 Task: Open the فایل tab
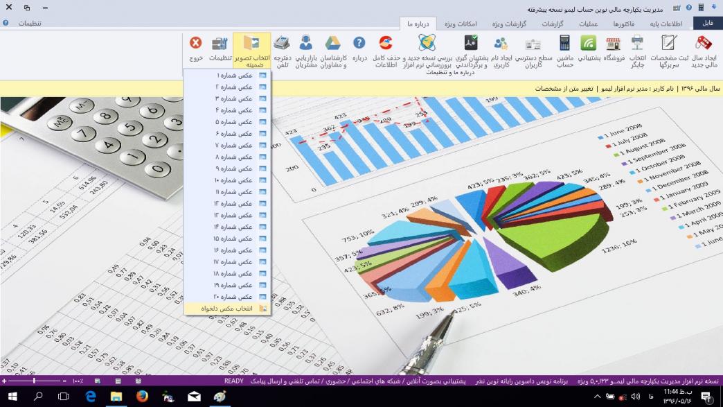point(706,24)
